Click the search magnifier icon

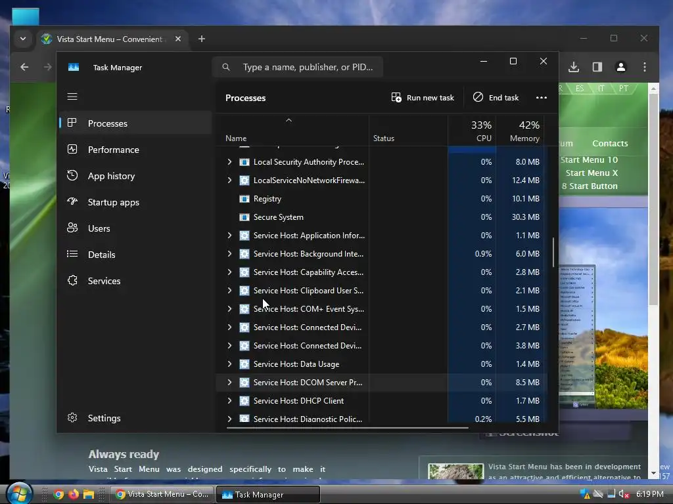coord(226,67)
